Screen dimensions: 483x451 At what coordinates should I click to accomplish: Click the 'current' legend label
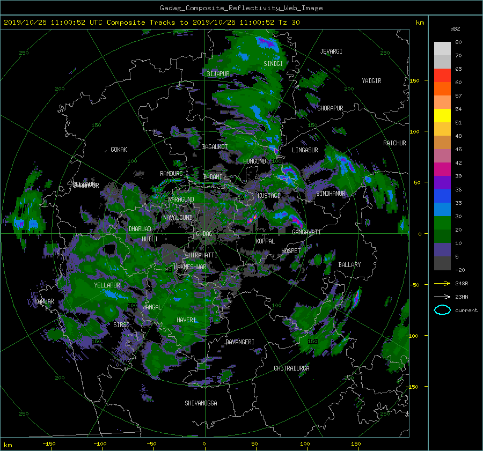(x=466, y=310)
